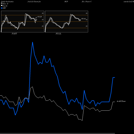Image resolution: width=134 pixels, height=134 pixels.
Task: Click the '(B.c. Power C' company name text
Action: pos(87,2)
